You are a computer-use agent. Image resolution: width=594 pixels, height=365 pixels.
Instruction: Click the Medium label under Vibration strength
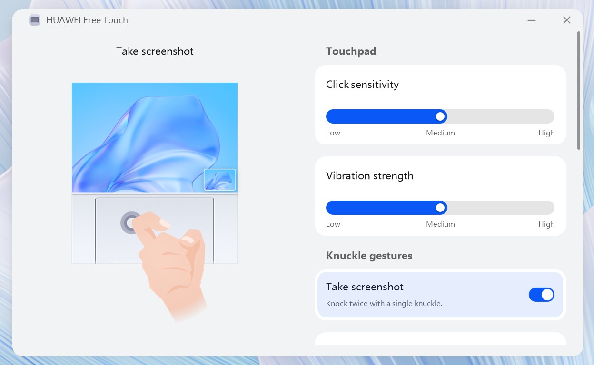[x=440, y=224]
